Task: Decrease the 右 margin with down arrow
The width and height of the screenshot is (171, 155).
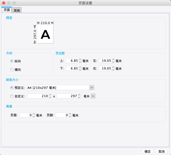Action: [113, 70]
